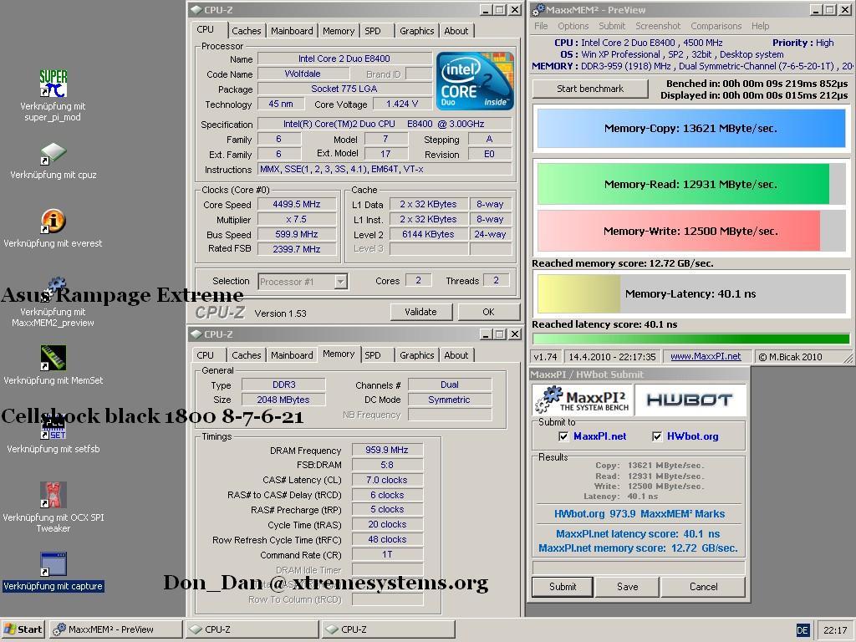856x642 pixels.
Task: Click the Rated FSB 2399.7 MHz value
Action: pyautogui.click(x=297, y=249)
